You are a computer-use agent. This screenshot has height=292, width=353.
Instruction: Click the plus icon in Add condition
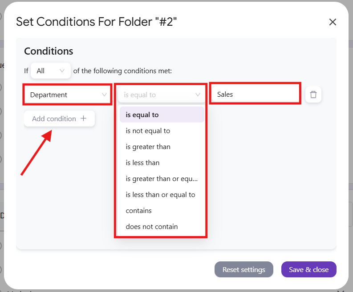point(84,118)
